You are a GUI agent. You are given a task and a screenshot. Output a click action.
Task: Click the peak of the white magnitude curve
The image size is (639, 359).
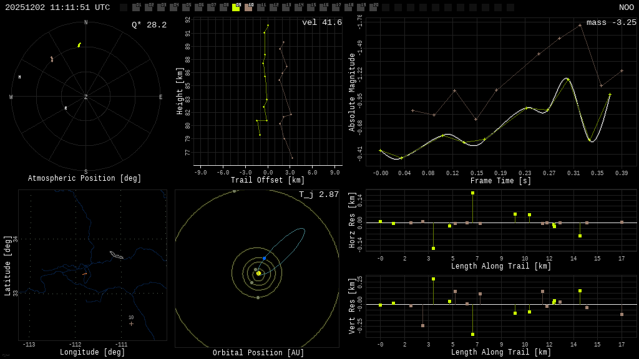tap(567, 79)
